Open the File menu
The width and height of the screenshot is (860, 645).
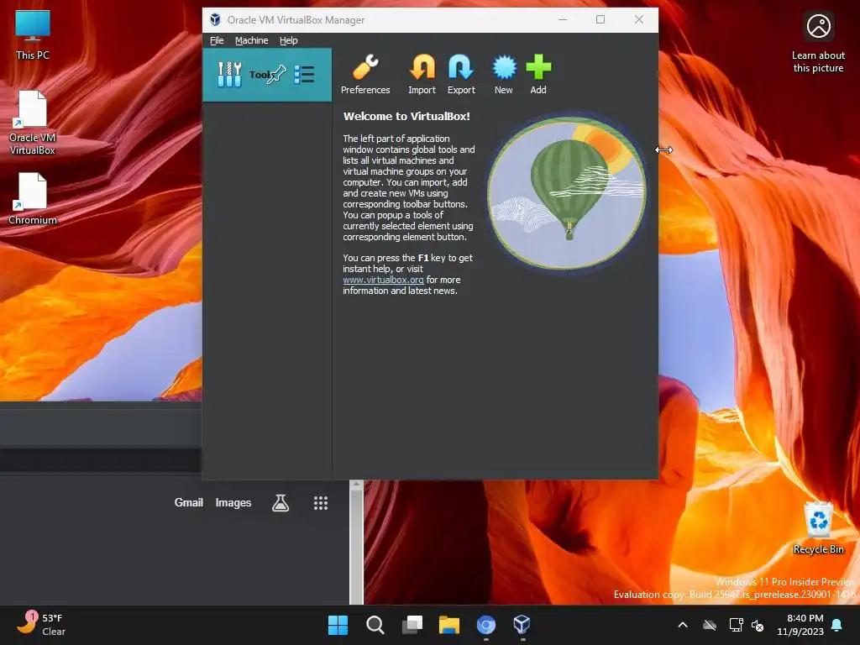pyautogui.click(x=217, y=40)
